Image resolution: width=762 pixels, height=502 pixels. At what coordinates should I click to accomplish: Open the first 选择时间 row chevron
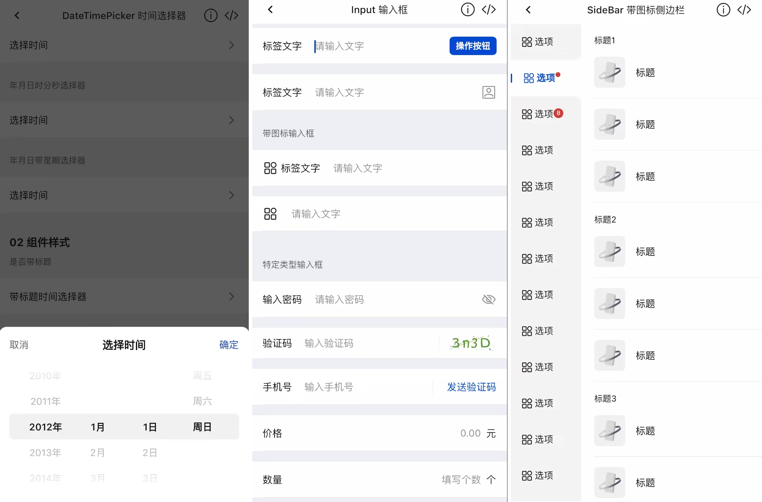click(x=231, y=45)
